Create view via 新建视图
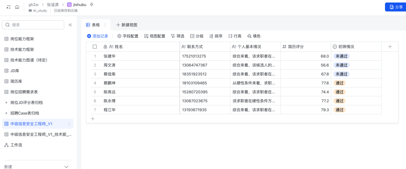This screenshot has width=406, height=169. tap(127, 25)
